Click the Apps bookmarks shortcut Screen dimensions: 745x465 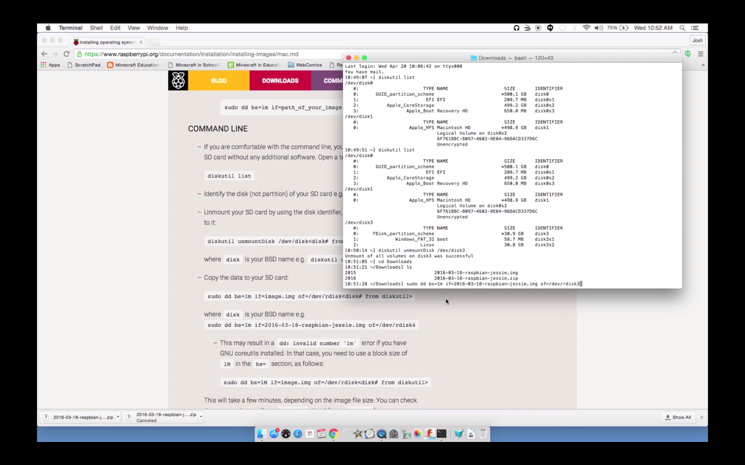pyautogui.click(x=50, y=65)
